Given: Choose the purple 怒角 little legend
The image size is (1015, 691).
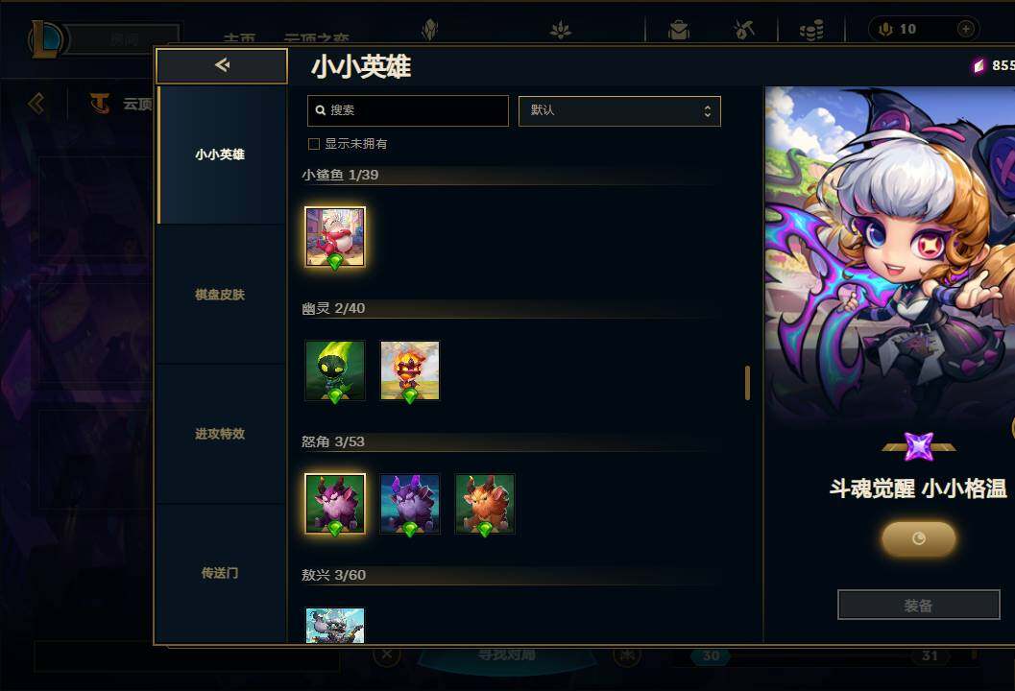Looking at the screenshot, I should point(335,504).
